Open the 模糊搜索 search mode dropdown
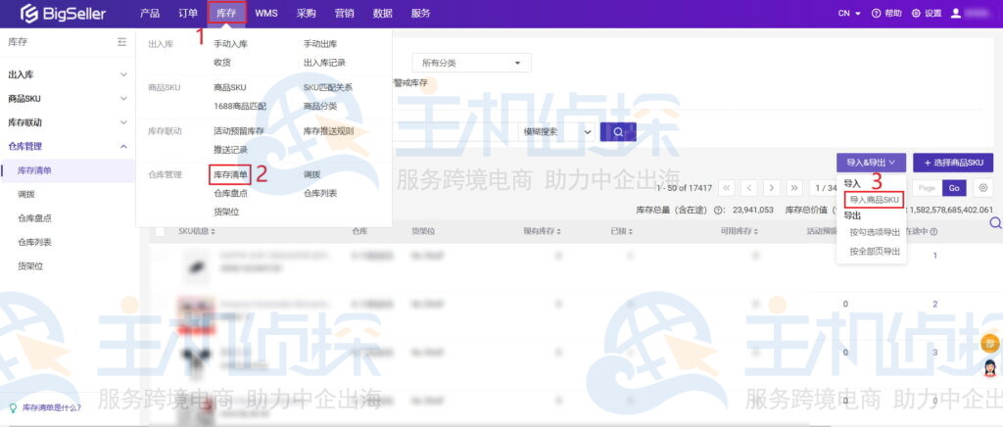1003x427 pixels. pyautogui.click(x=556, y=131)
